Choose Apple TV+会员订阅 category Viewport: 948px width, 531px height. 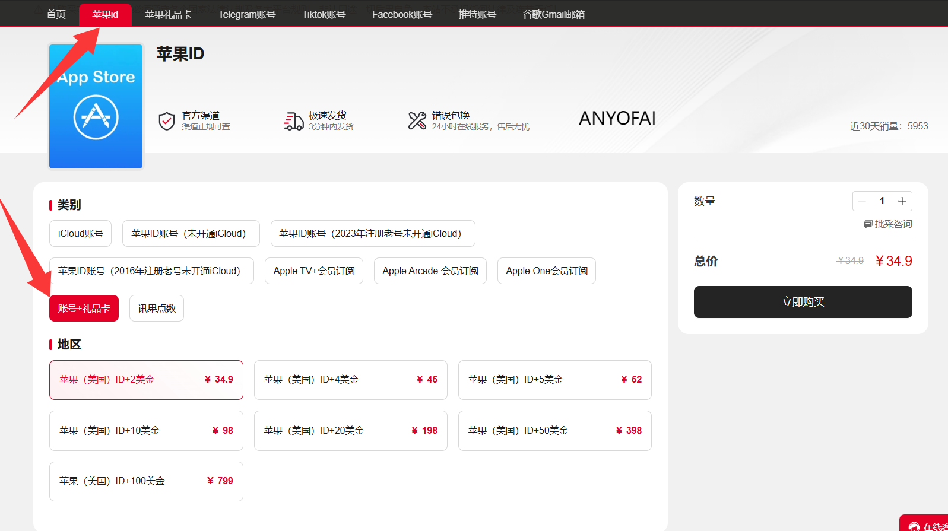point(314,271)
